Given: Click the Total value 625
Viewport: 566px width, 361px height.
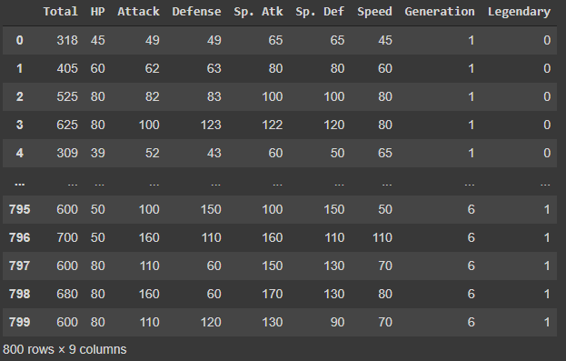Looking at the screenshot, I should 67,125.
